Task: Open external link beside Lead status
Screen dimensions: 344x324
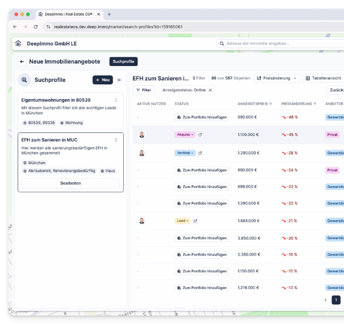Action: click(196, 221)
